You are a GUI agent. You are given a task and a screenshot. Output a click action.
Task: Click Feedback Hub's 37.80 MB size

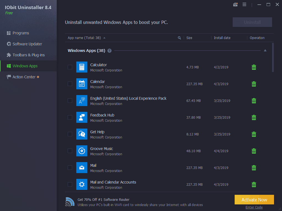pyautogui.click(x=194, y=118)
